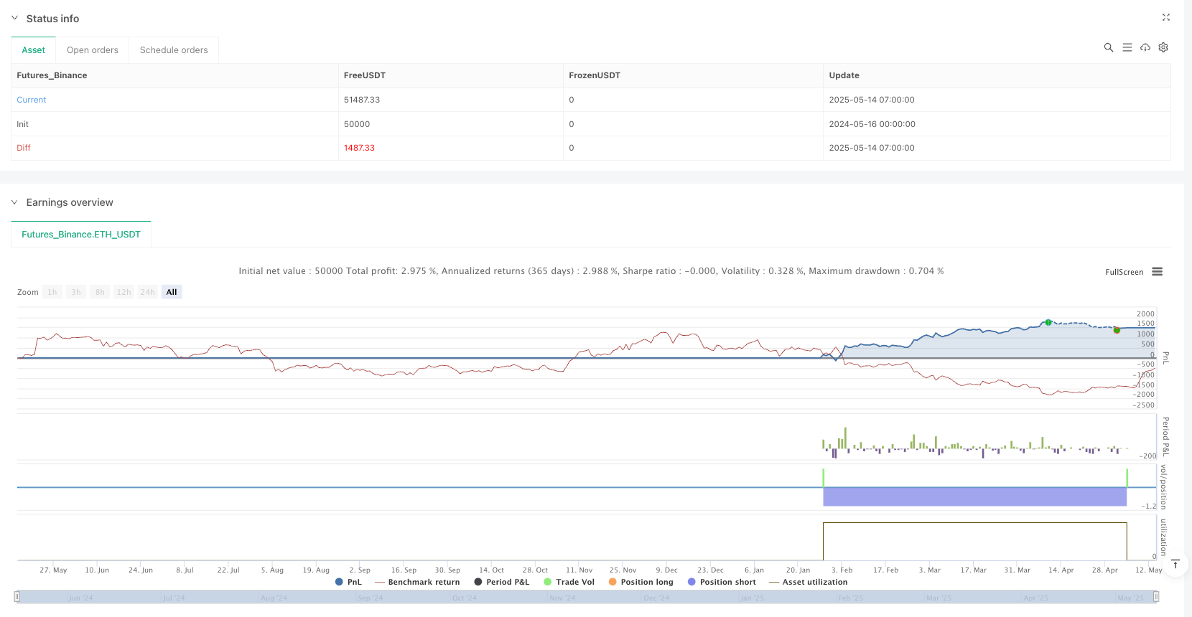Switch to the Open orders tab
The image size is (1192, 617).
click(93, 50)
